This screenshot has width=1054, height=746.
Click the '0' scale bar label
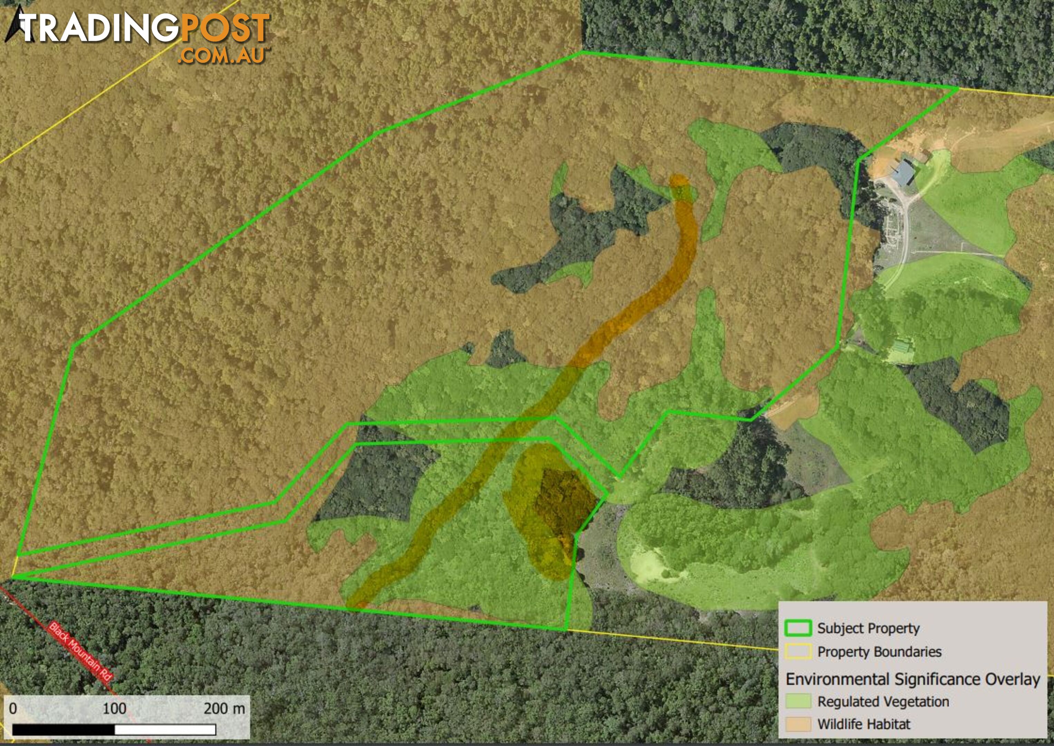point(13,708)
